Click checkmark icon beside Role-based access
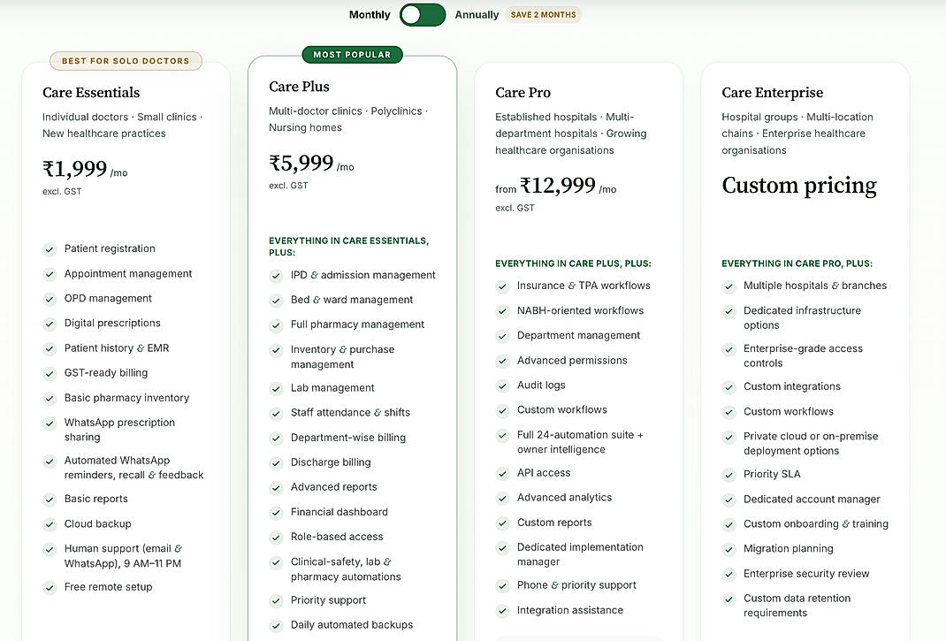The height and width of the screenshot is (641, 946). pos(276,538)
